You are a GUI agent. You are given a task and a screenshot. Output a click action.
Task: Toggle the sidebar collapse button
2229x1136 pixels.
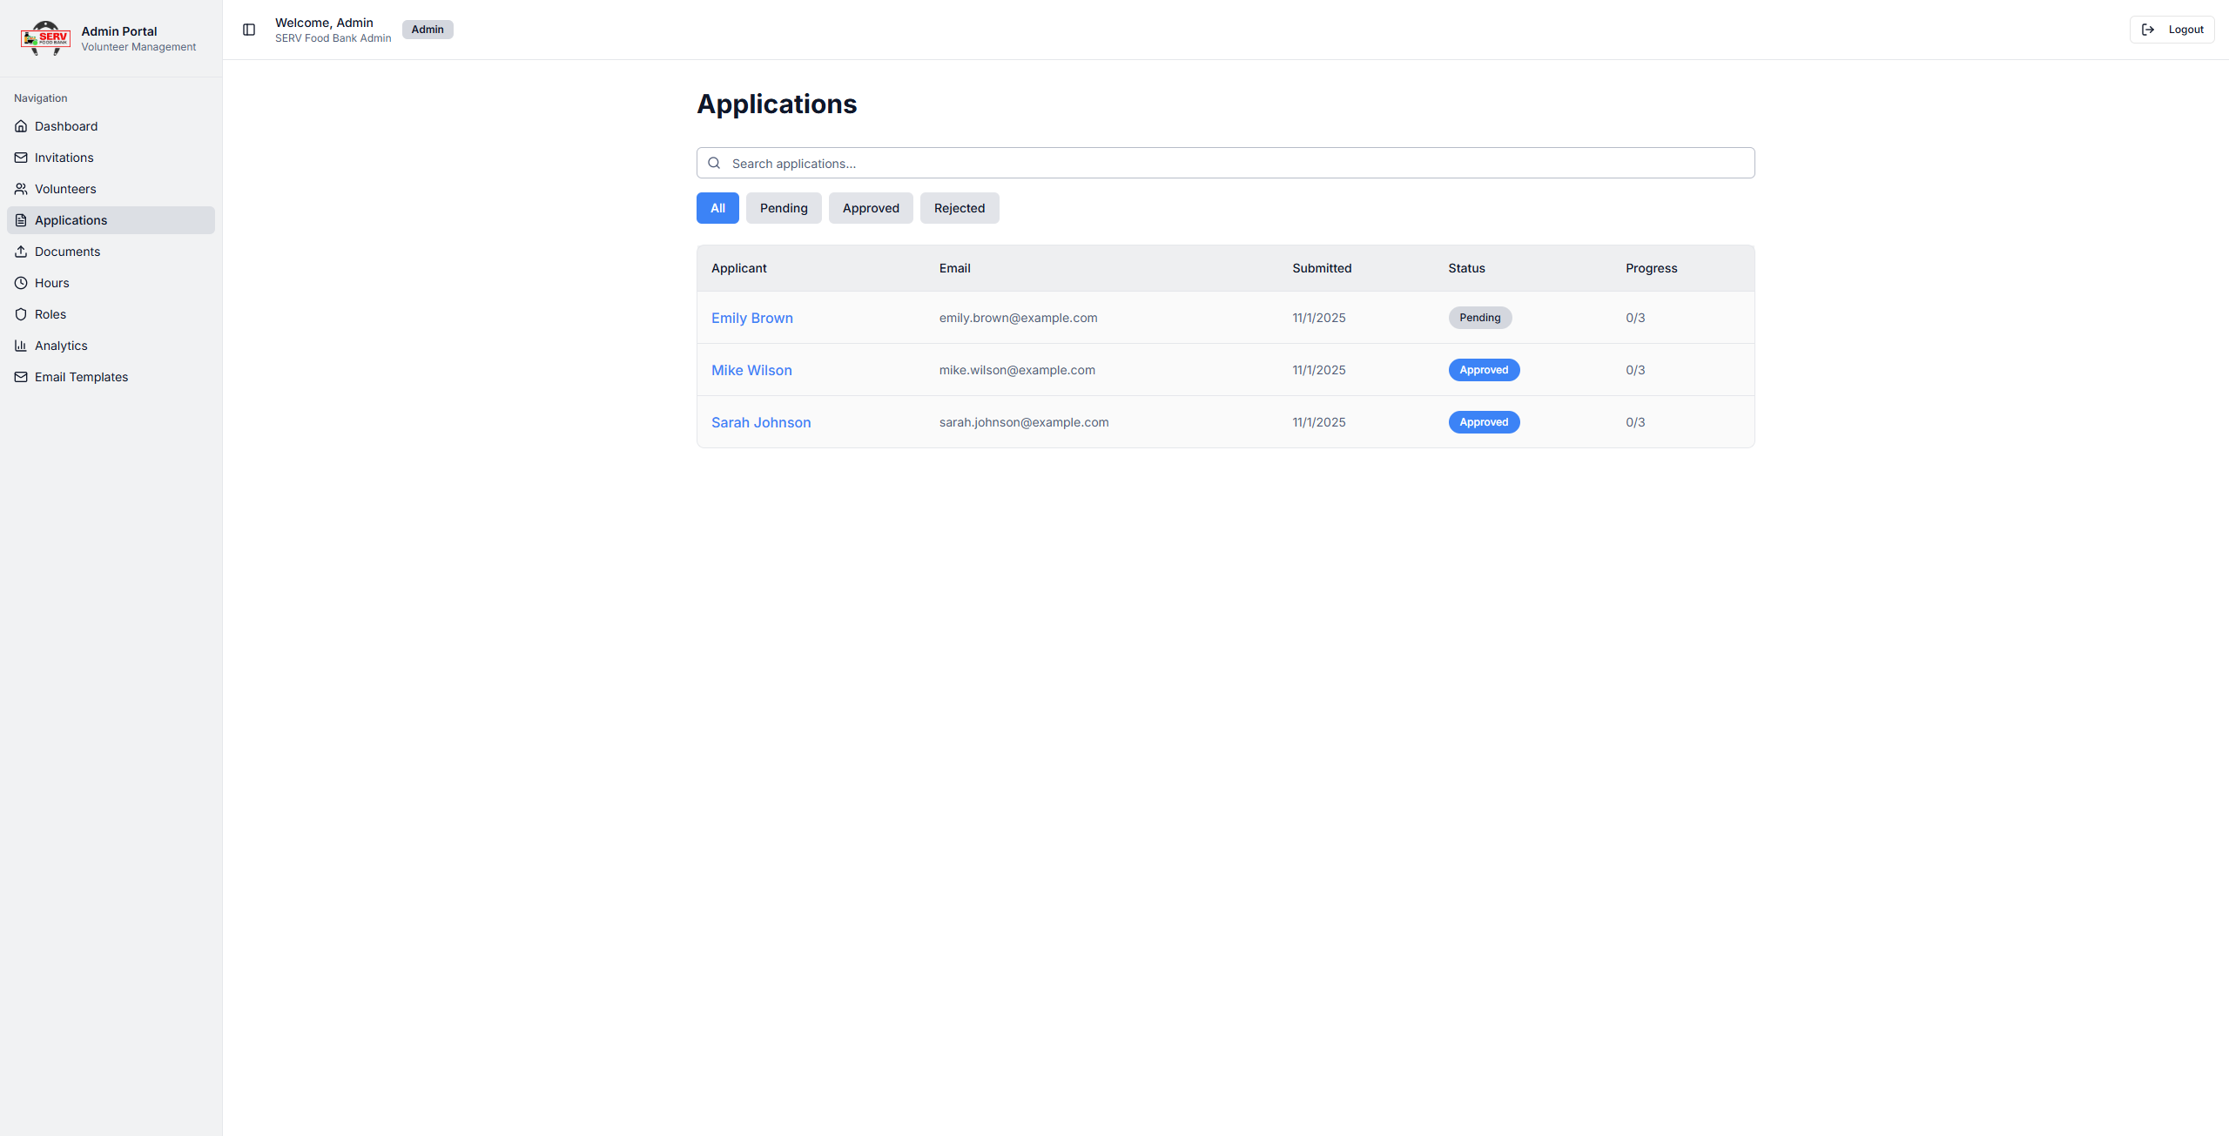(249, 30)
